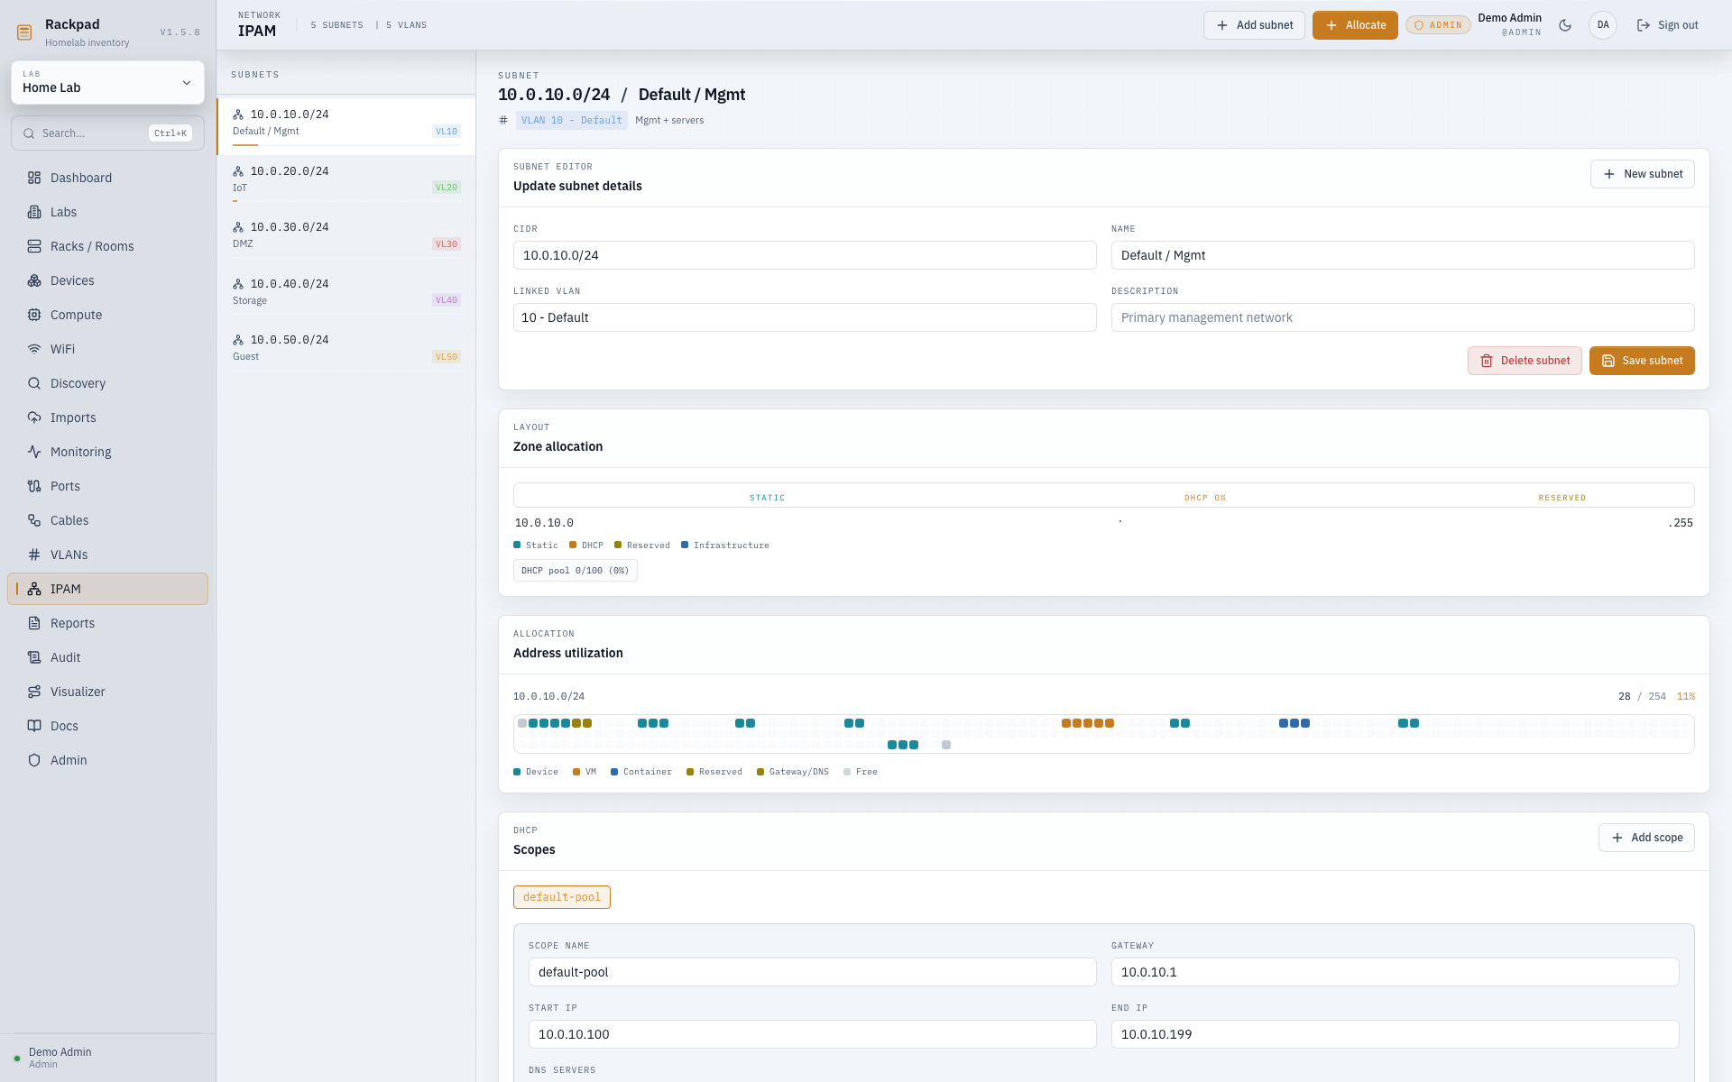Click the VLAN 10 - Default tag
Screen dimensions: 1732x1082
571,120
